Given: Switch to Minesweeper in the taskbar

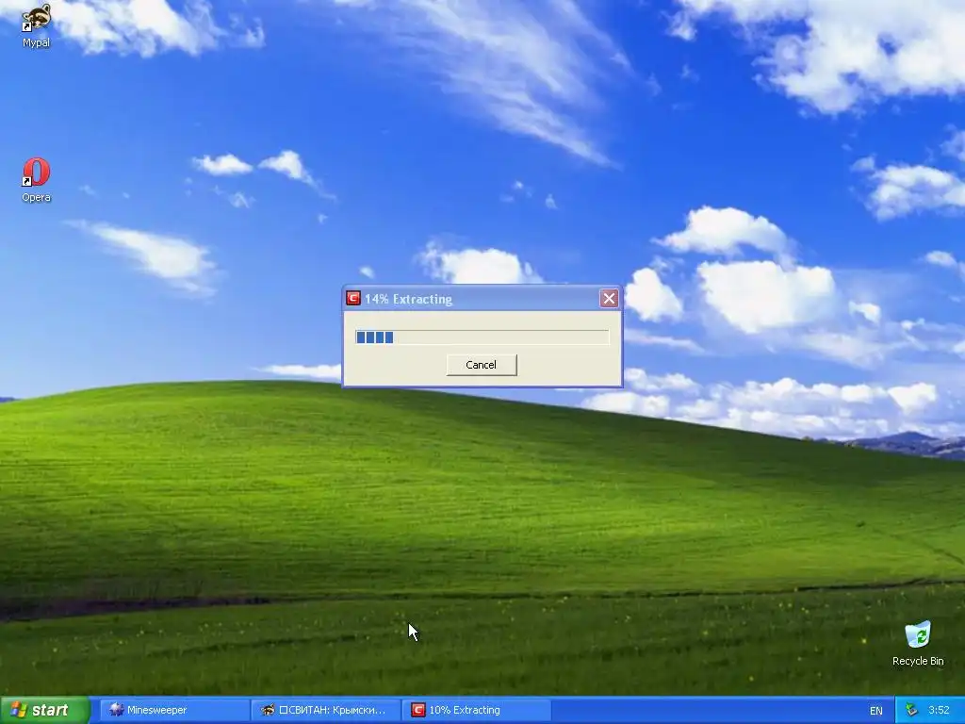Looking at the screenshot, I should coord(174,711).
